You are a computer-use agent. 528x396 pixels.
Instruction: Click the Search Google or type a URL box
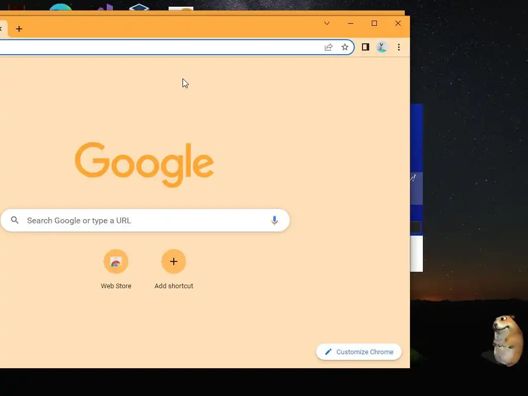[x=145, y=221]
